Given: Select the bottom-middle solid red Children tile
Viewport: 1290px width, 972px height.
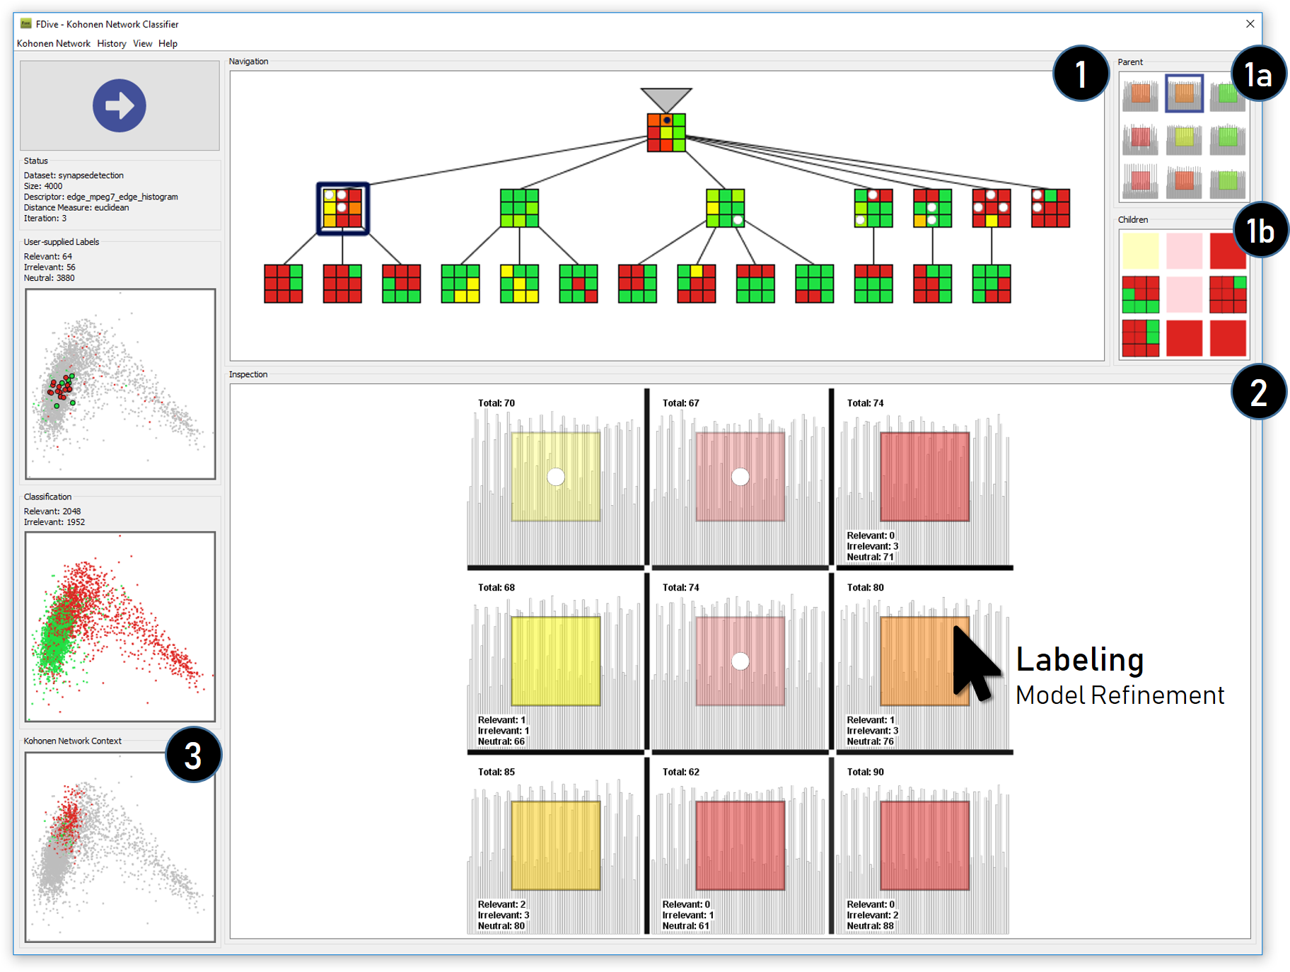Looking at the screenshot, I should (x=1185, y=337).
